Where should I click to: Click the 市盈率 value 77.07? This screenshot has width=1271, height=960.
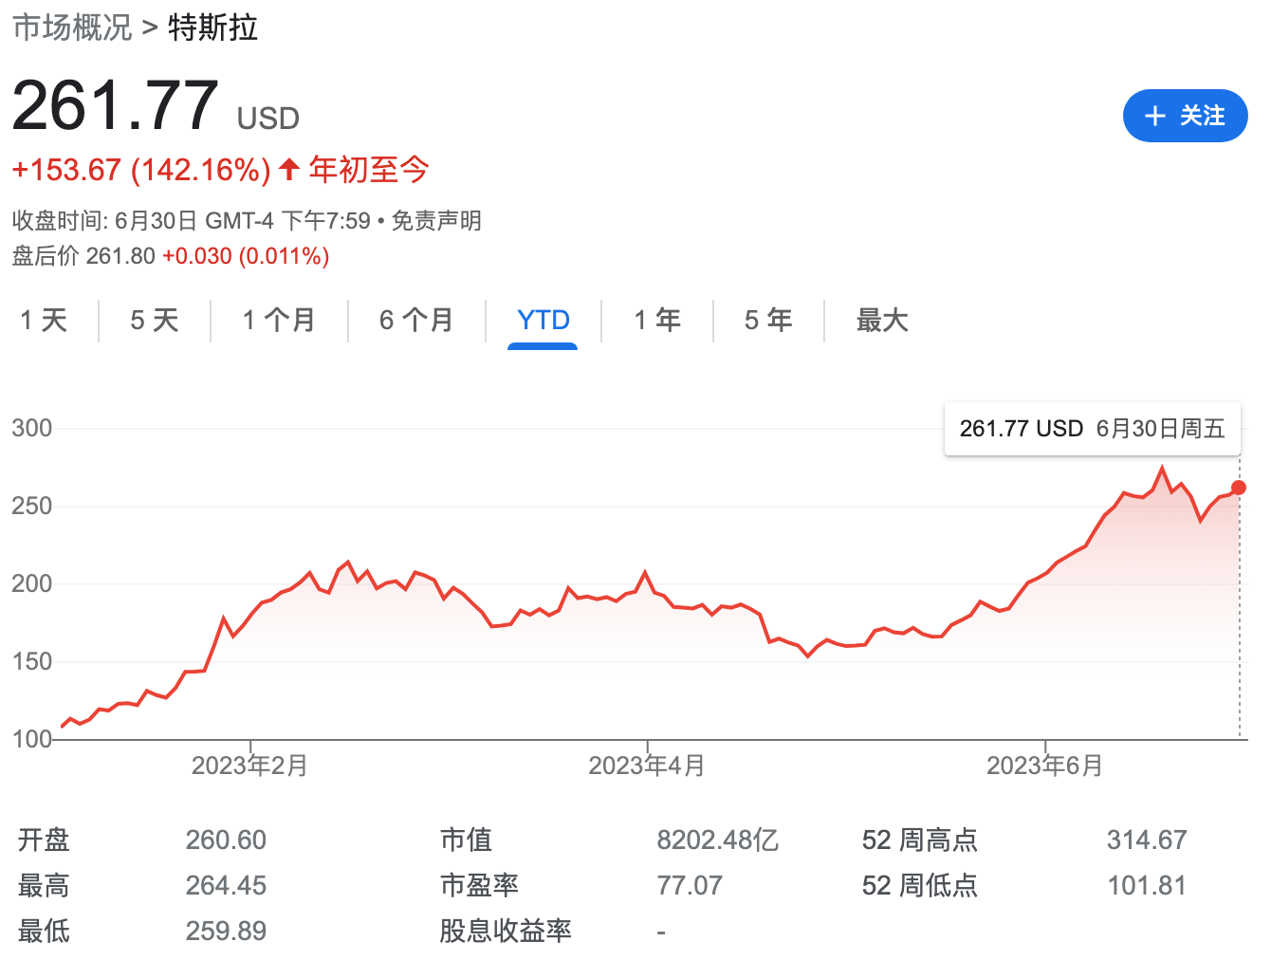(x=690, y=885)
